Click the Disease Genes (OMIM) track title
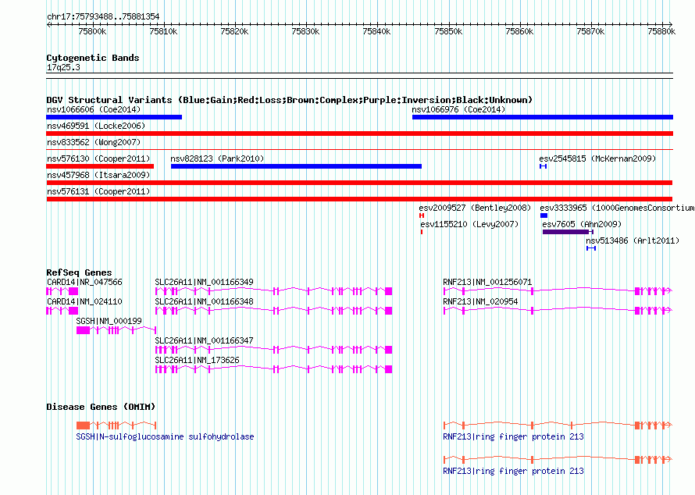 point(101,406)
